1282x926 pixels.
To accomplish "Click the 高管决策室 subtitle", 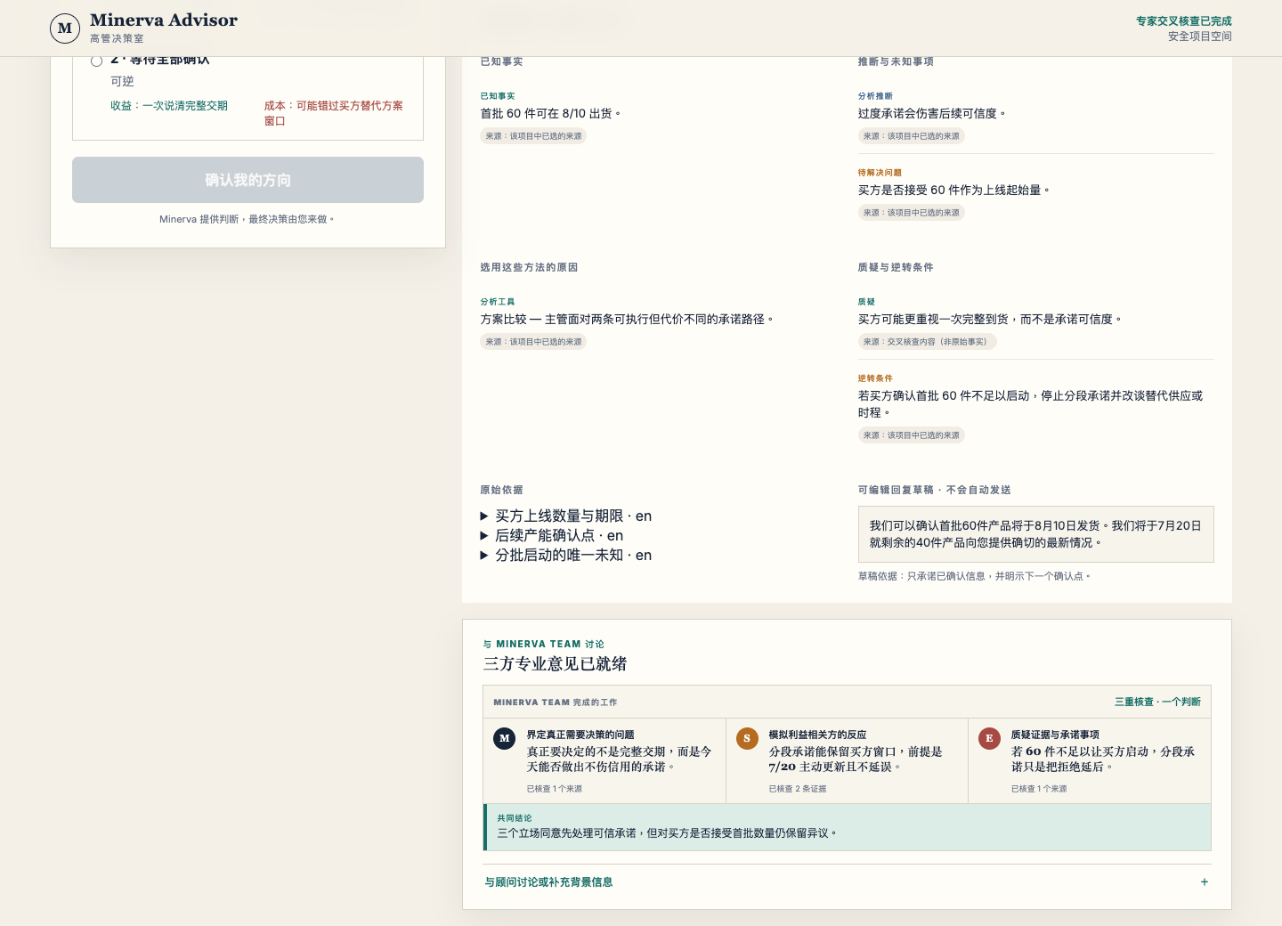I will click(x=117, y=39).
